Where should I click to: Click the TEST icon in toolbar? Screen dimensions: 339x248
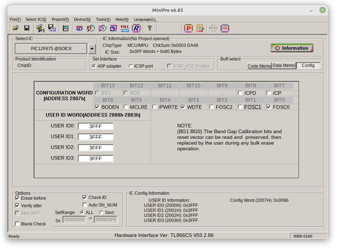(x=213, y=28)
